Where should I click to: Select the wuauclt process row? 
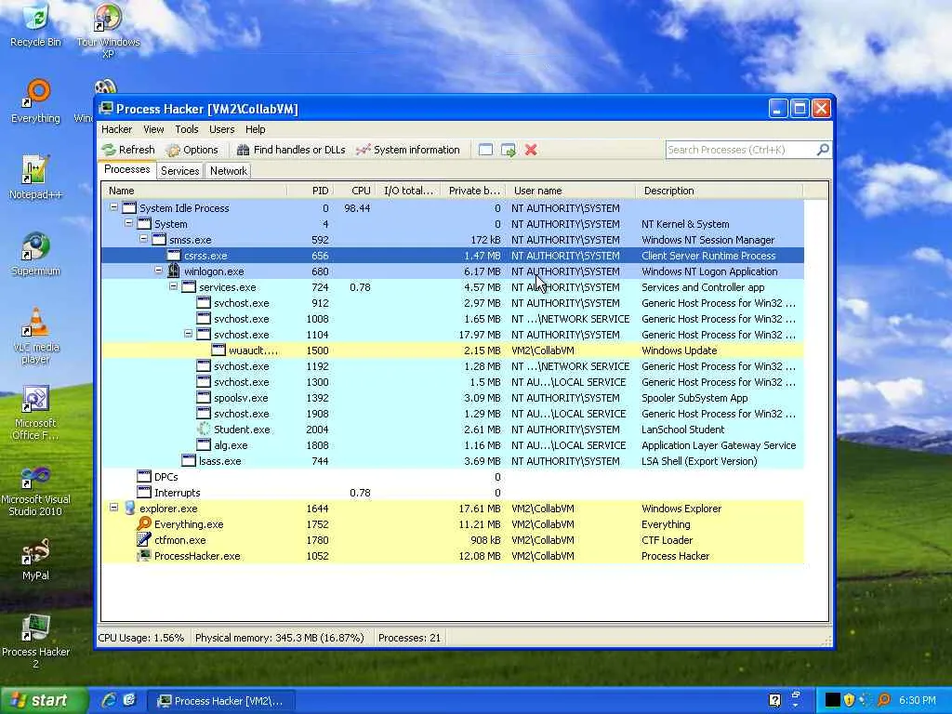click(x=453, y=350)
